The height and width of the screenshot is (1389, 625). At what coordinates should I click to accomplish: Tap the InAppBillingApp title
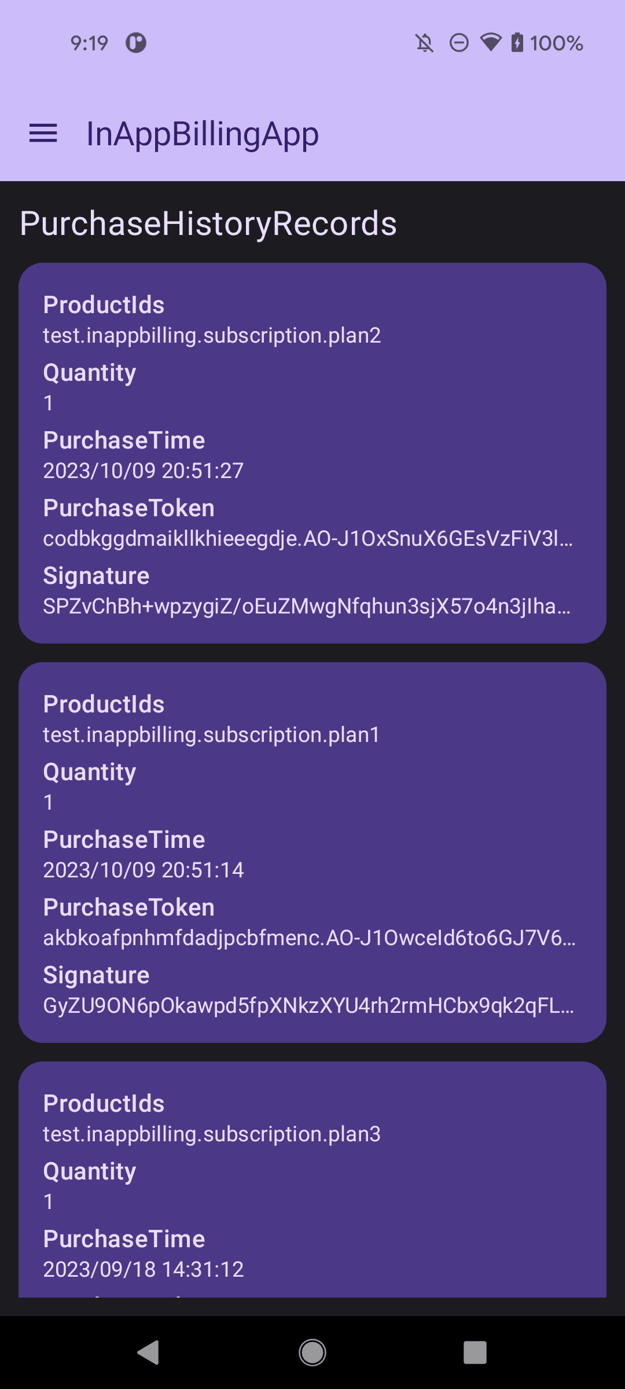(203, 134)
